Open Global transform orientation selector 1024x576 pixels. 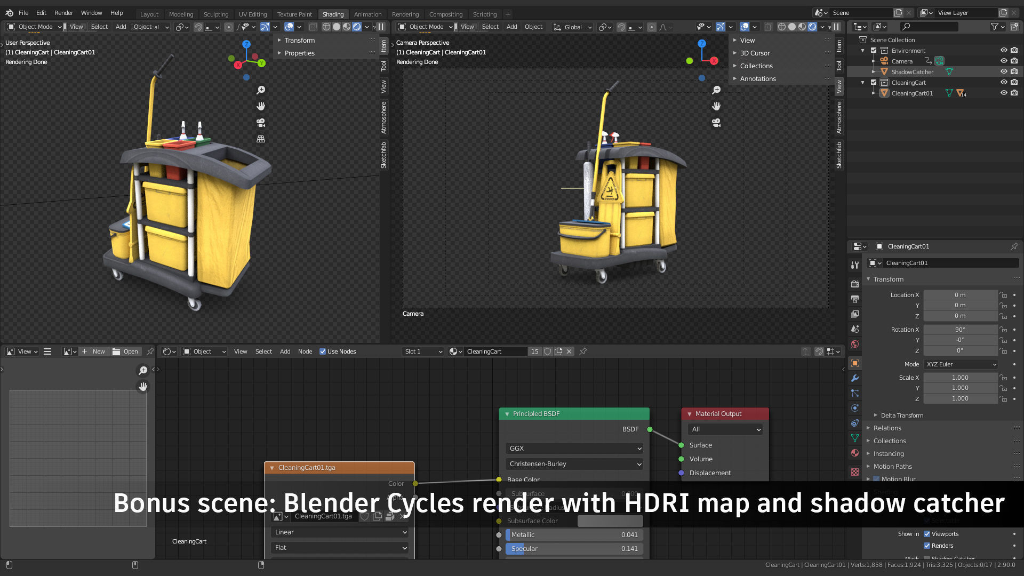[573, 27]
